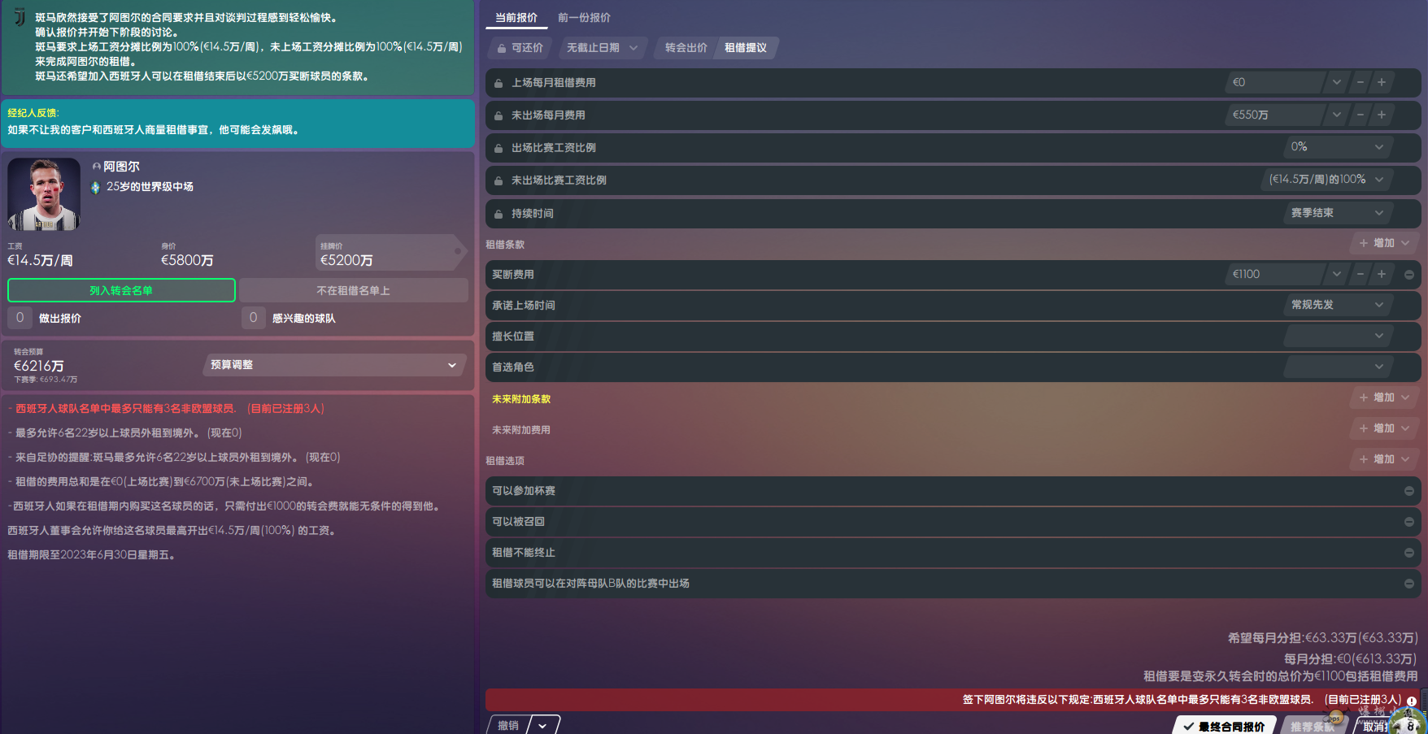Toggle 不在租借名单上 loan list status
The image size is (1428, 734).
click(353, 290)
